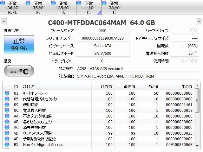Click status orb for 0C 電源投入回数
The width and height of the screenshot is (203, 152).
point(7,110)
